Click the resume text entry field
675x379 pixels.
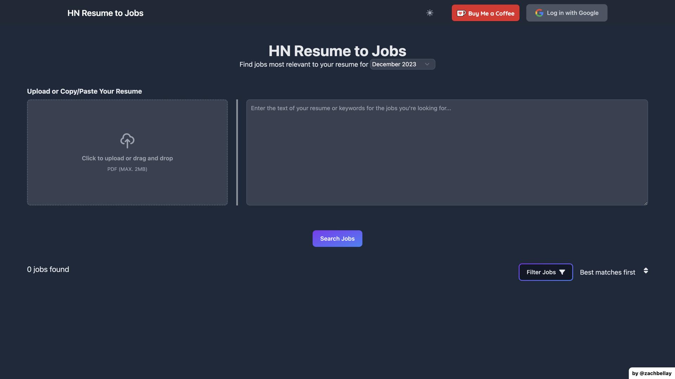click(x=446, y=153)
